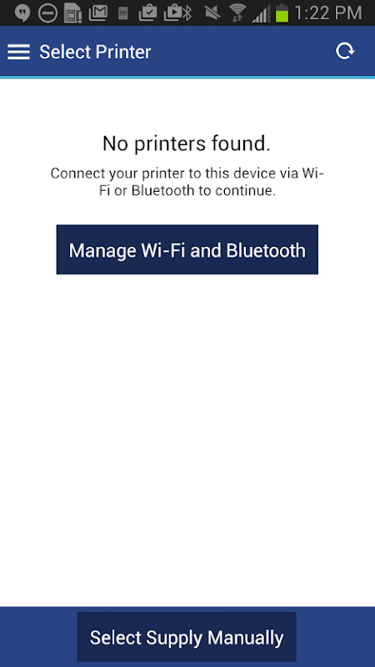Image resolution: width=375 pixels, height=667 pixels.
Task: Tap the 1:22 PM clock
Action: [x=327, y=13]
